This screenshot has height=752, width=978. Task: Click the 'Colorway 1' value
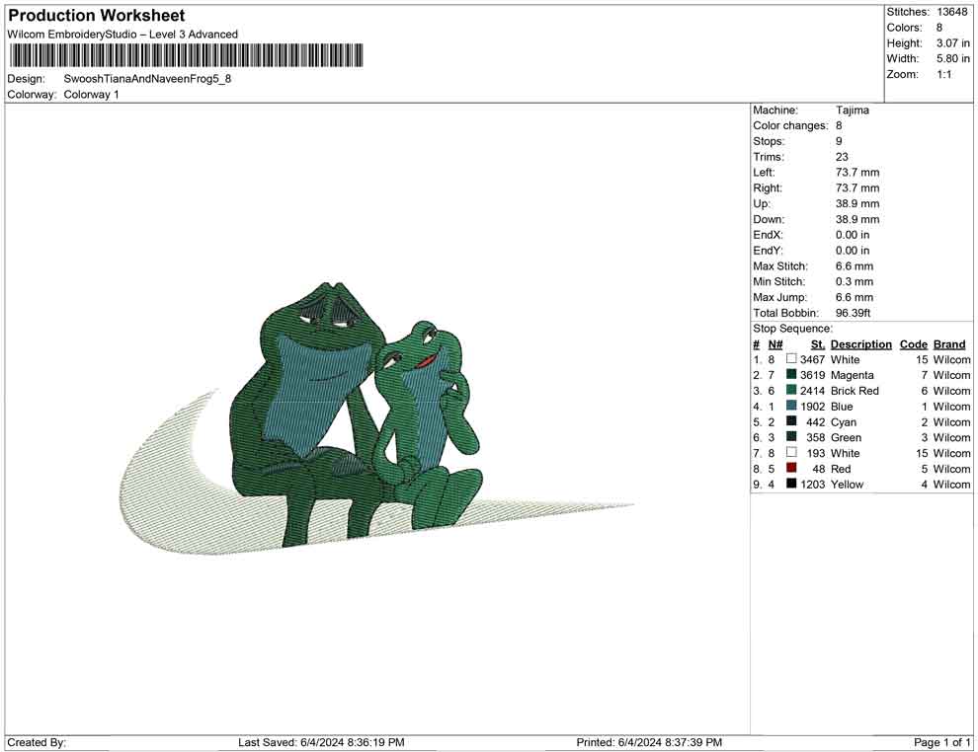(x=92, y=95)
